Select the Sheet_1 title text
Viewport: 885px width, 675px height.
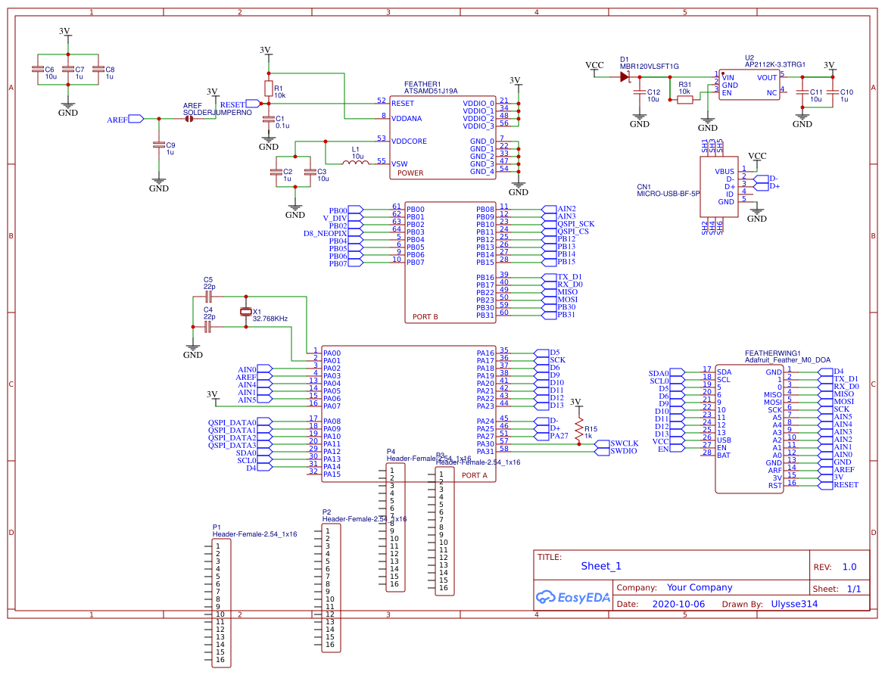click(x=601, y=566)
